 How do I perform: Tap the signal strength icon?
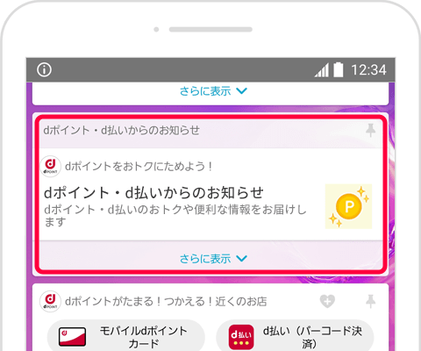pyautogui.click(x=322, y=70)
